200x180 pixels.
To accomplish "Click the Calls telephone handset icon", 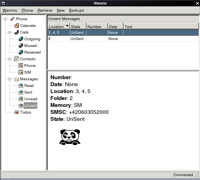I will pyautogui.click(x=17, y=32).
